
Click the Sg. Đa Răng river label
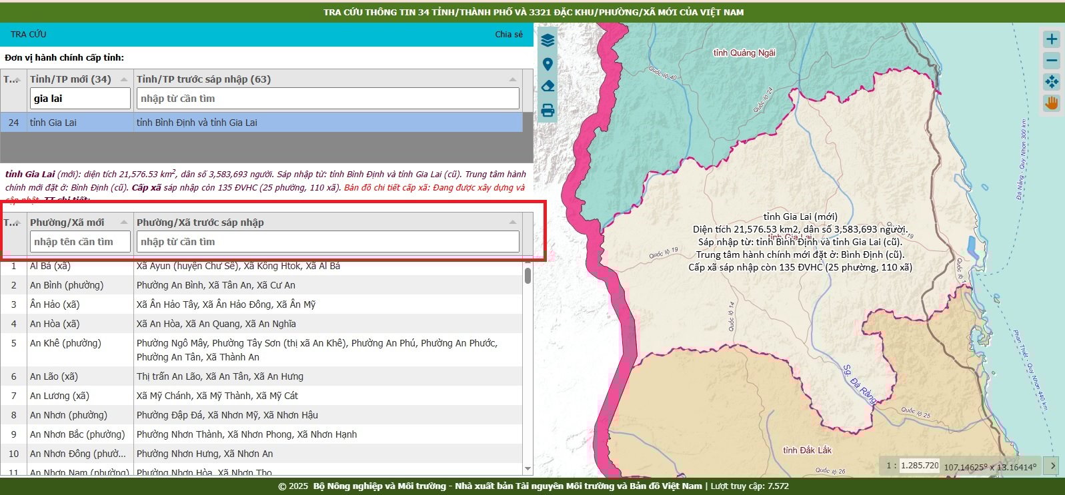tap(860, 385)
